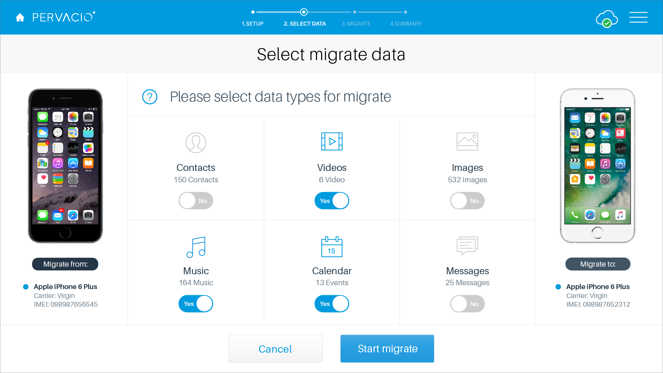The height and width of the screenshot is (373, 663).
Task: Select step 2. SELECT DATA
Action: (305, 24)
